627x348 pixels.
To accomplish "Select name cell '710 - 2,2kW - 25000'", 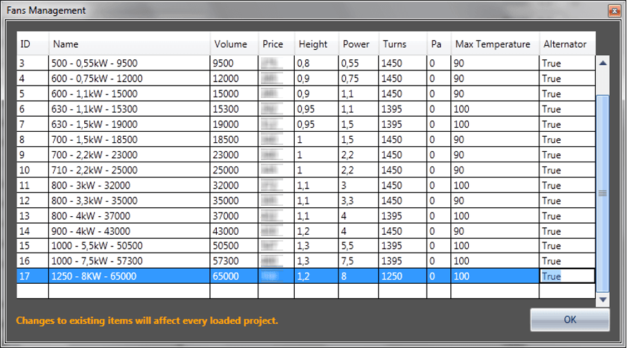I will 129,170.
